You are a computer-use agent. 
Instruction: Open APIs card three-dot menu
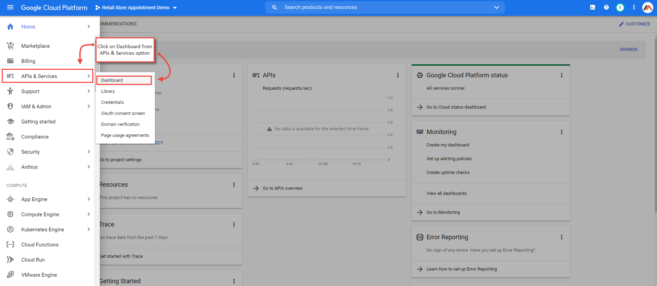coord(398,75)
